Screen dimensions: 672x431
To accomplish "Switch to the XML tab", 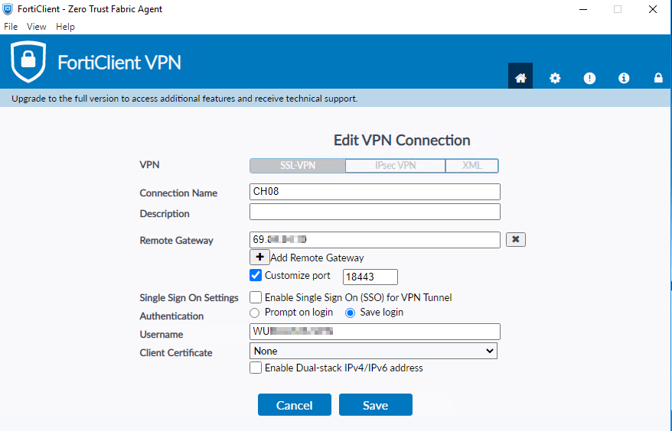I will pos(472,166).
